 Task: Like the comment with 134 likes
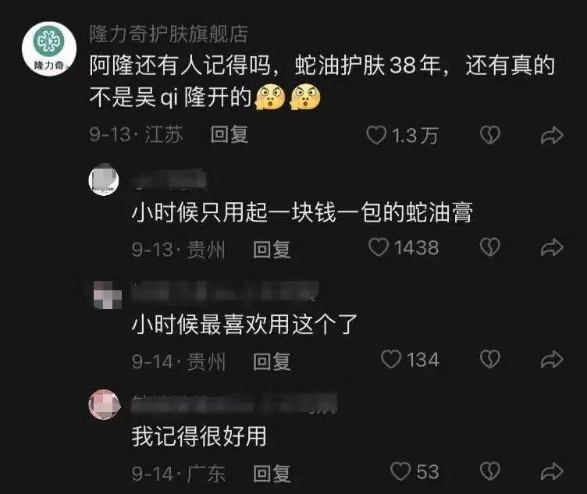[x=391, y=359]
